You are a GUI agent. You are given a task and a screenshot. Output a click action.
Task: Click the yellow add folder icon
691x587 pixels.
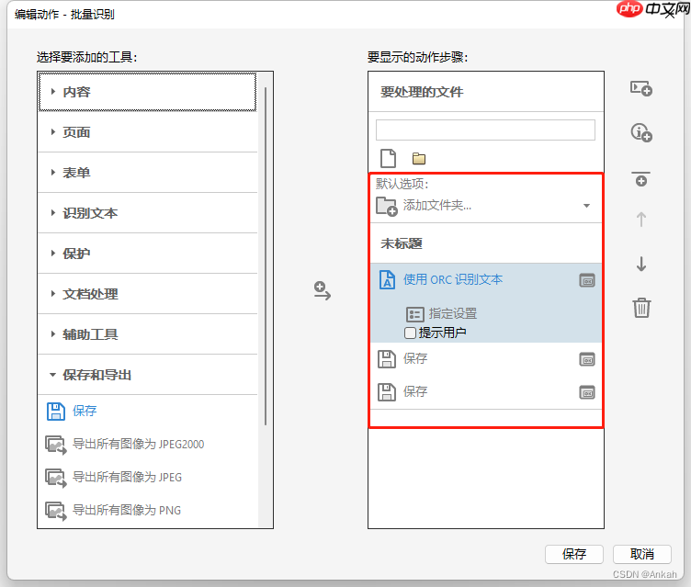click(x=419, y=158)
